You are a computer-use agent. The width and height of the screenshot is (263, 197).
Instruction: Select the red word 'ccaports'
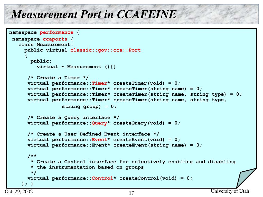pos(55,39)
